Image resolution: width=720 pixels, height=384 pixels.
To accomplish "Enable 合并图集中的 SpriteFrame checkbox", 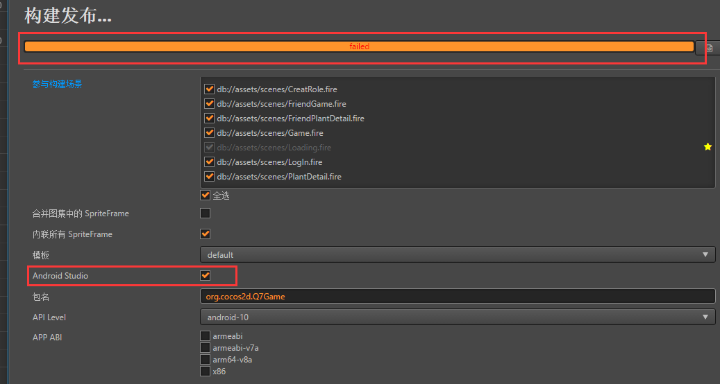I will pyautogui.click(x=206, y=213).
